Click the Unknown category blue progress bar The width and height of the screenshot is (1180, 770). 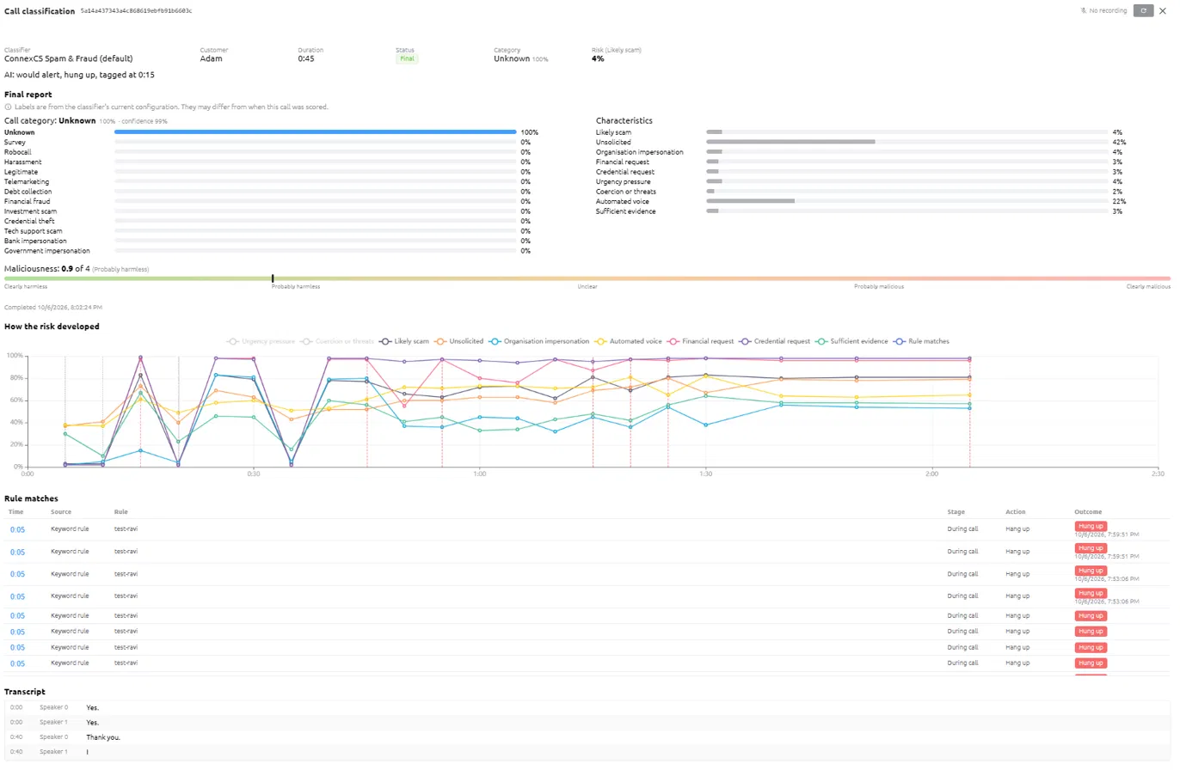(x=315, y=132)
